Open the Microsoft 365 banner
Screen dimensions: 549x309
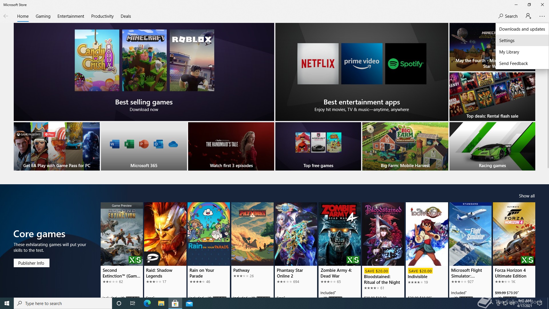[x=144, y=146]
